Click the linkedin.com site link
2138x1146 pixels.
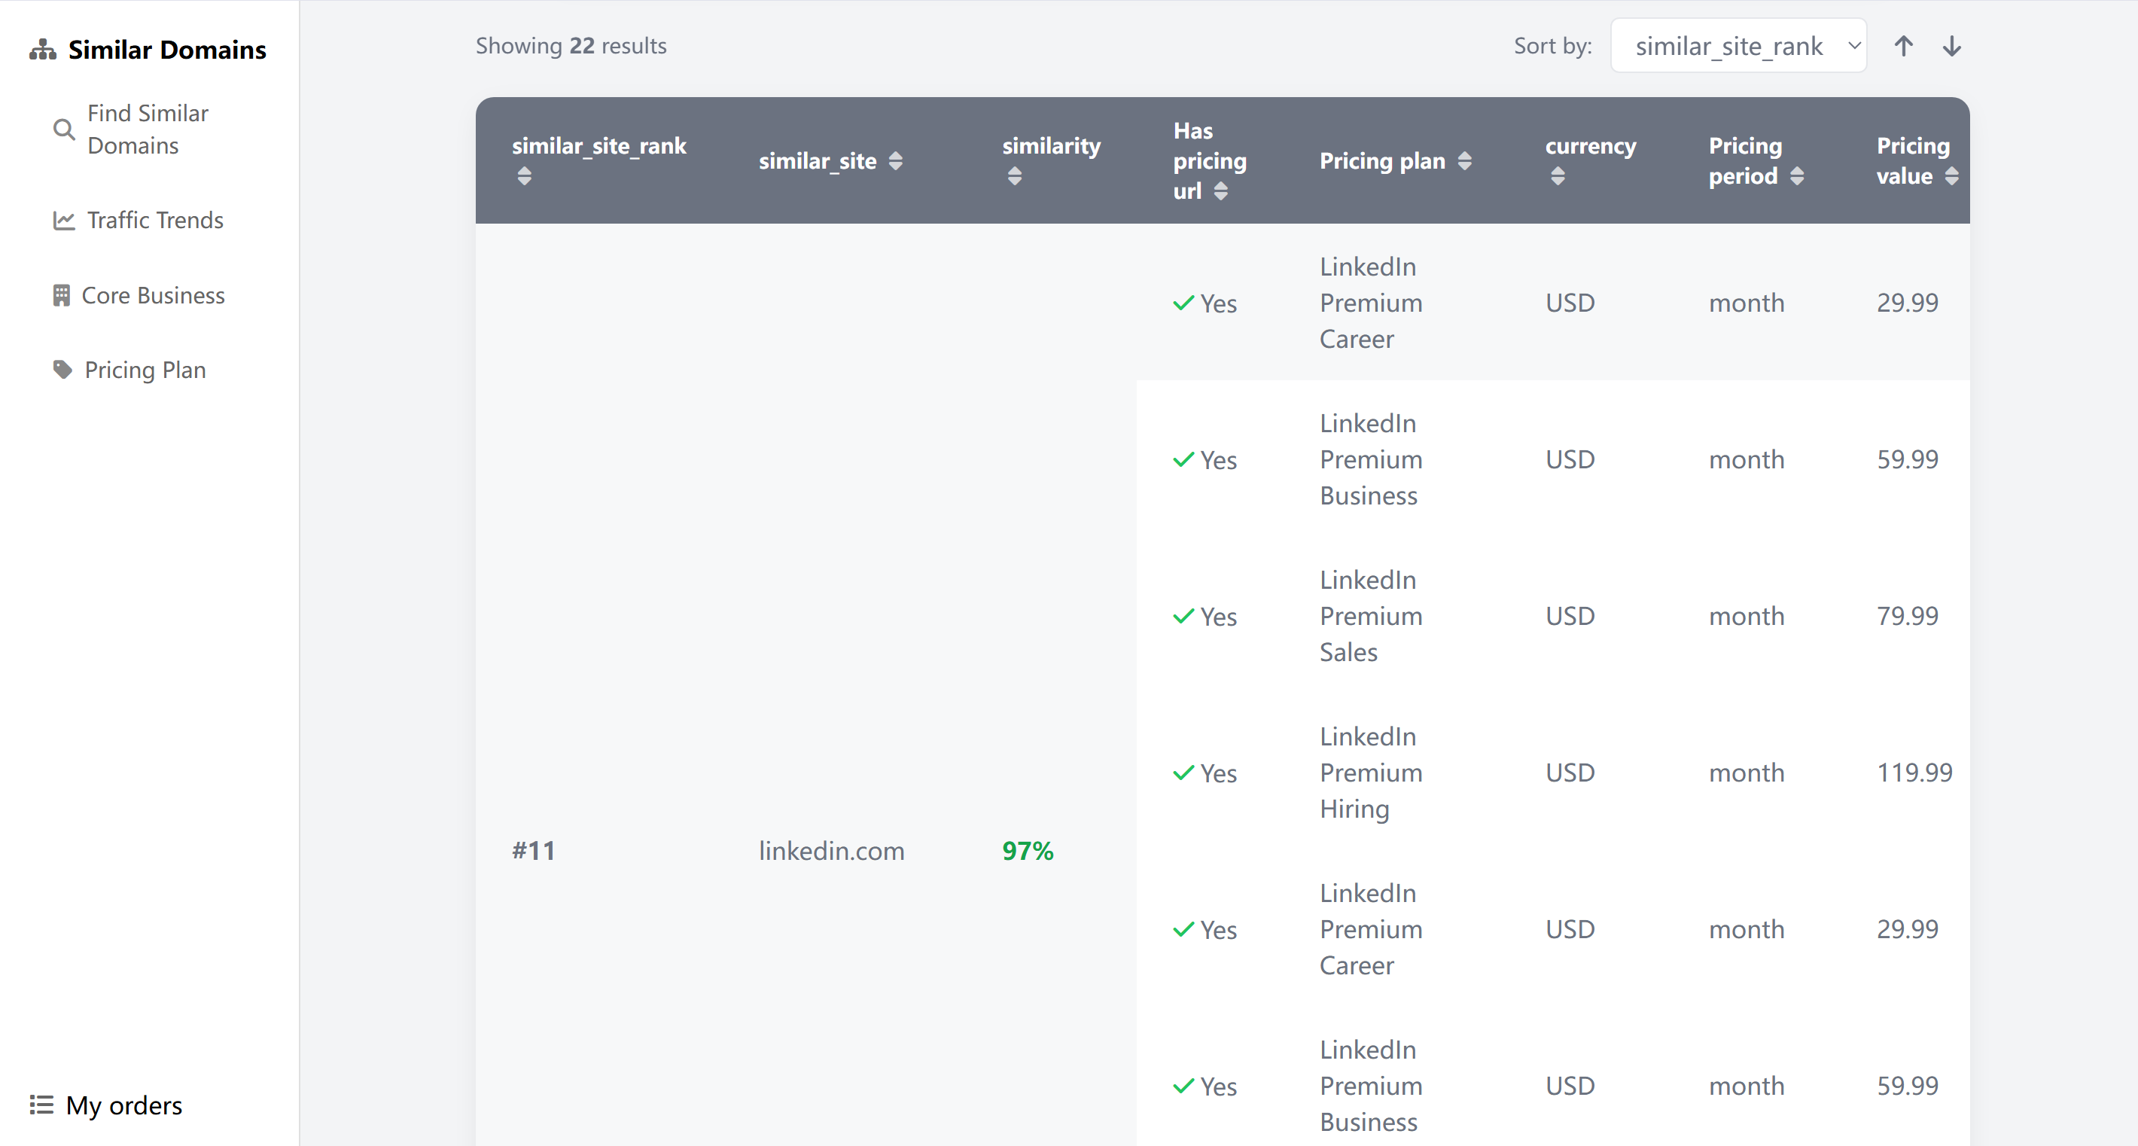(x=831, y=851)
